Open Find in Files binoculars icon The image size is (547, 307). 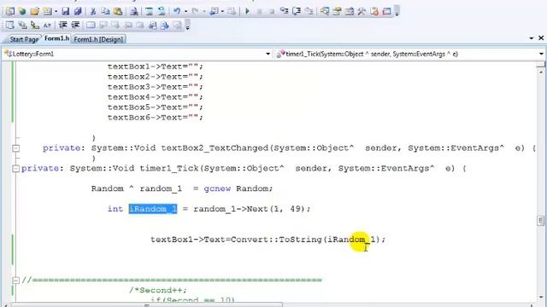coord(133,11)
